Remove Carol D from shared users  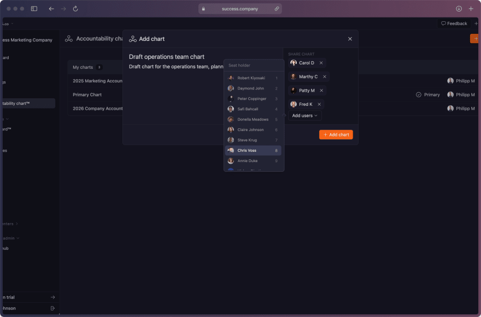(321, 63)
